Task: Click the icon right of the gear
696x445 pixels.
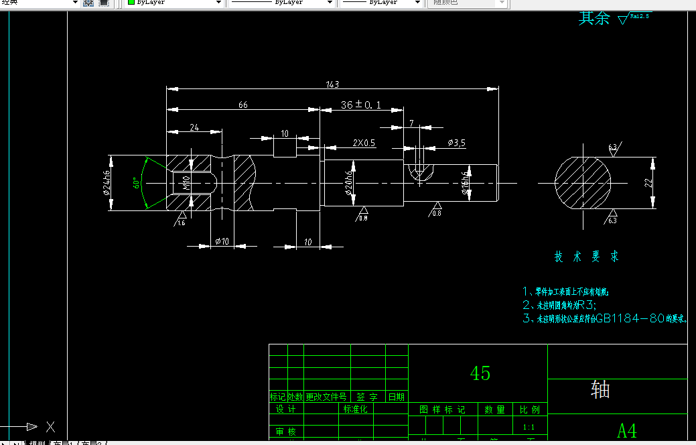Action: click(103, 3)
